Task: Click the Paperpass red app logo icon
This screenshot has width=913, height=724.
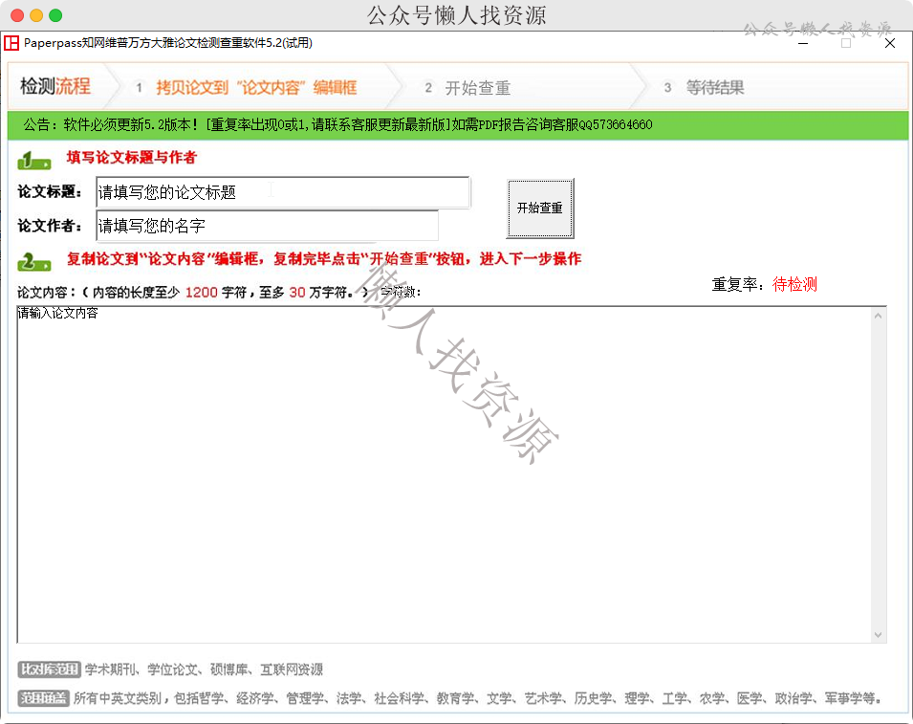Action: [11, 43]
